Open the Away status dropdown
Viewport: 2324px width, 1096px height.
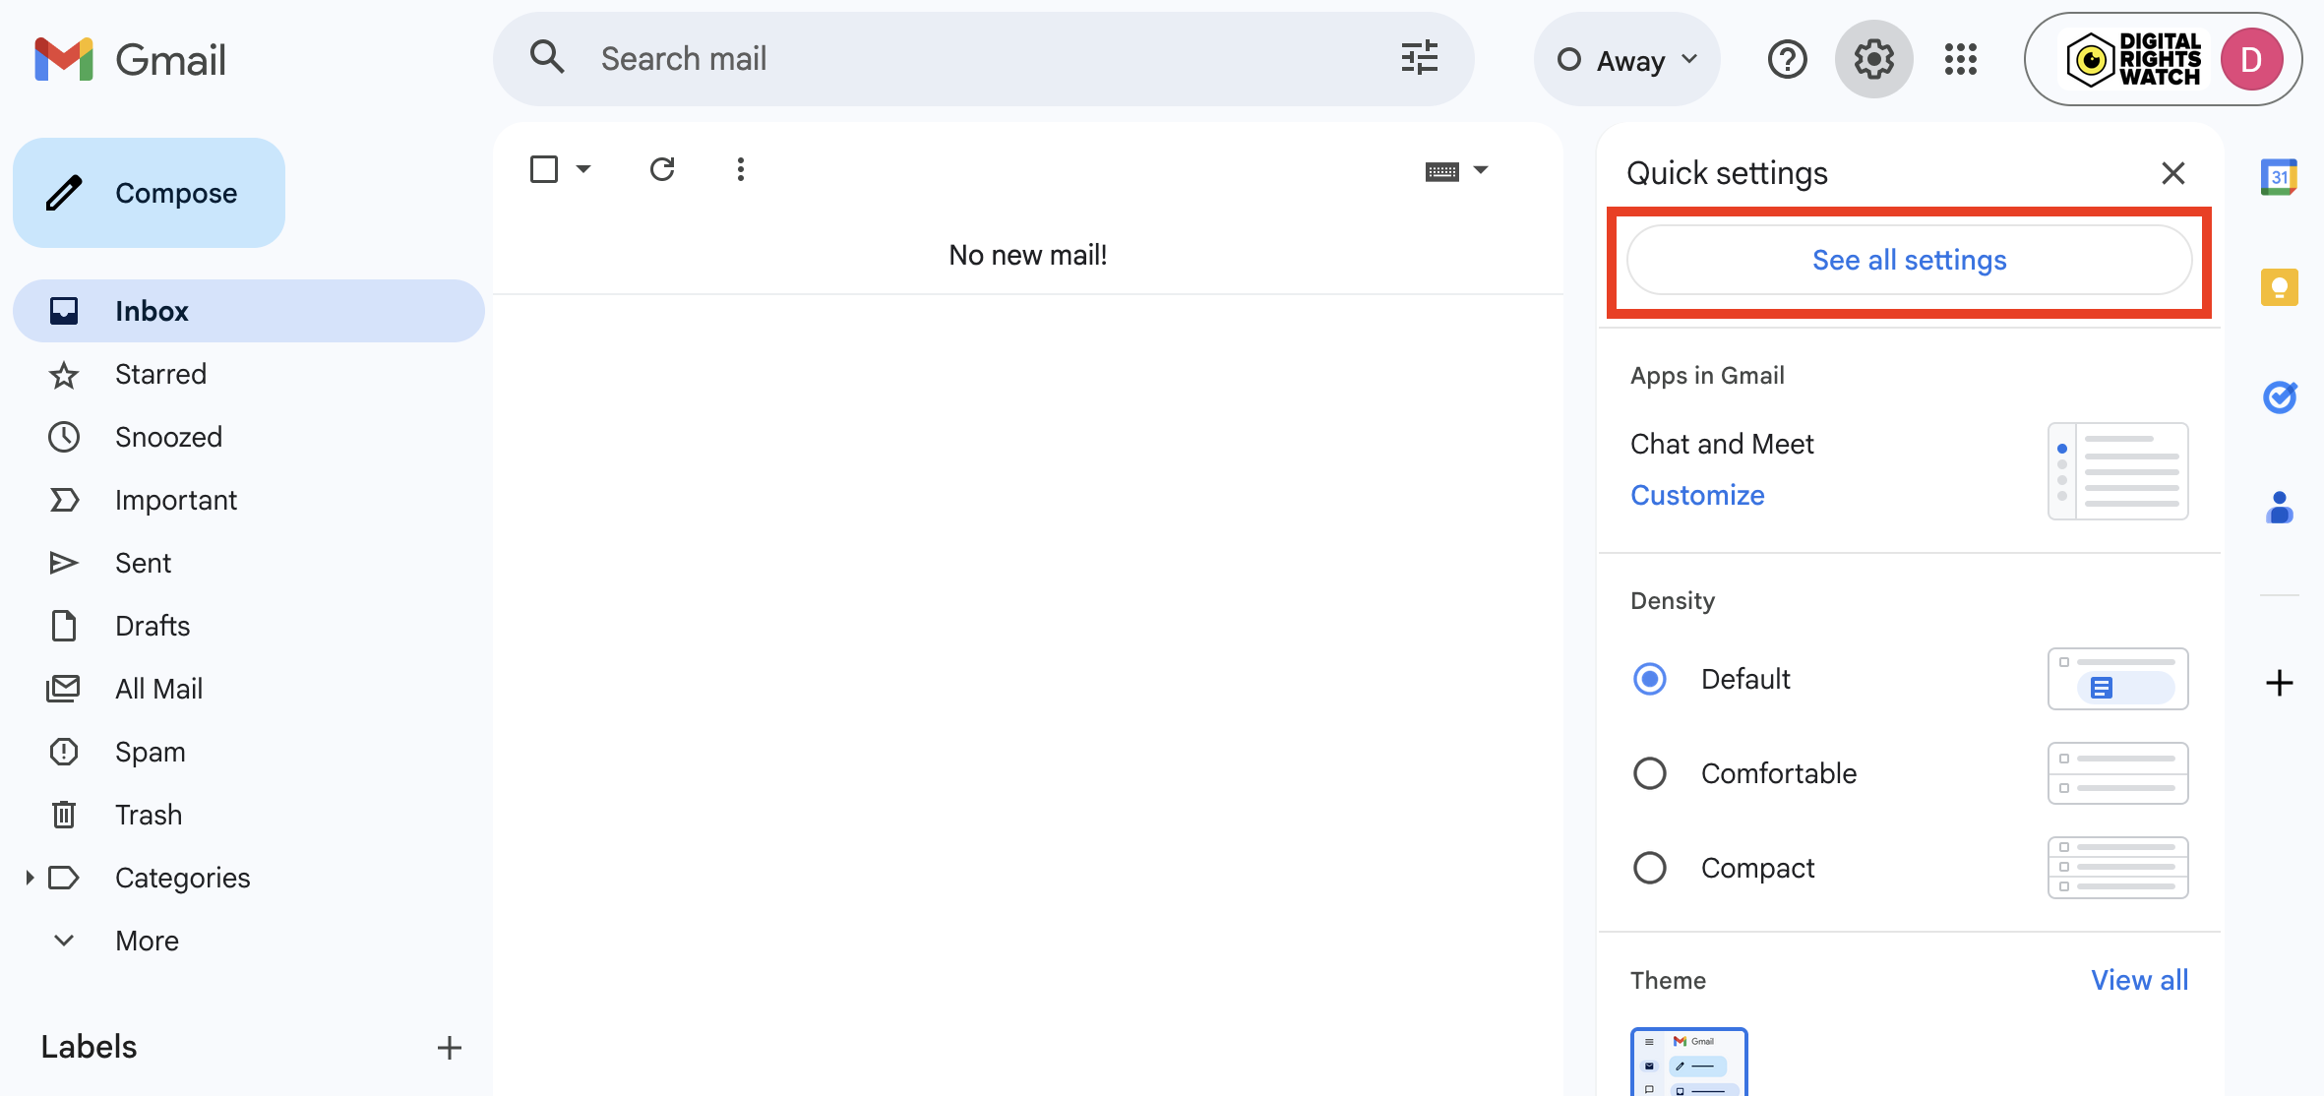click(x=1627, y=60)
